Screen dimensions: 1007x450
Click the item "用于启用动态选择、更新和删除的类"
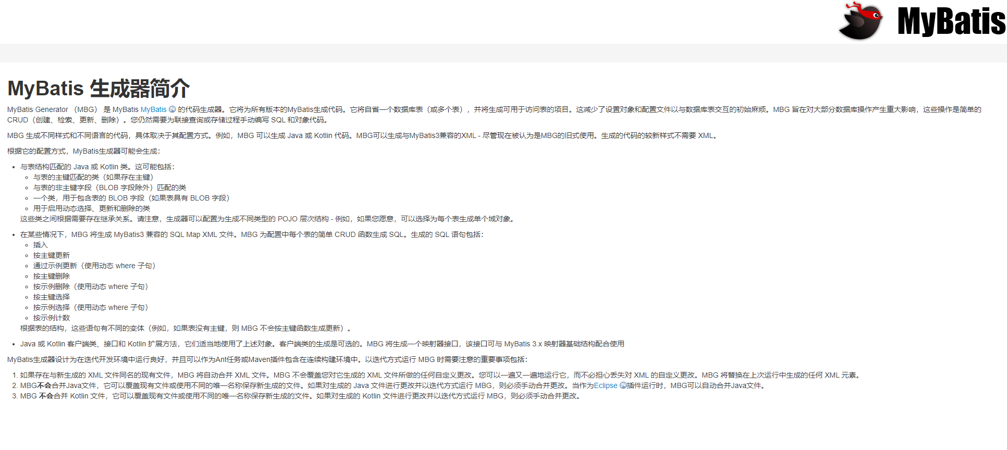point(92,208)
